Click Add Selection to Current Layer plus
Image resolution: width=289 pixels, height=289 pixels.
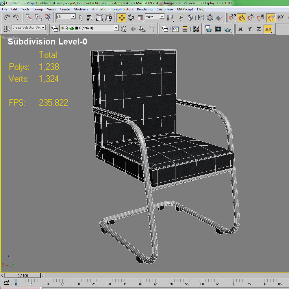(x=133, y=29)
